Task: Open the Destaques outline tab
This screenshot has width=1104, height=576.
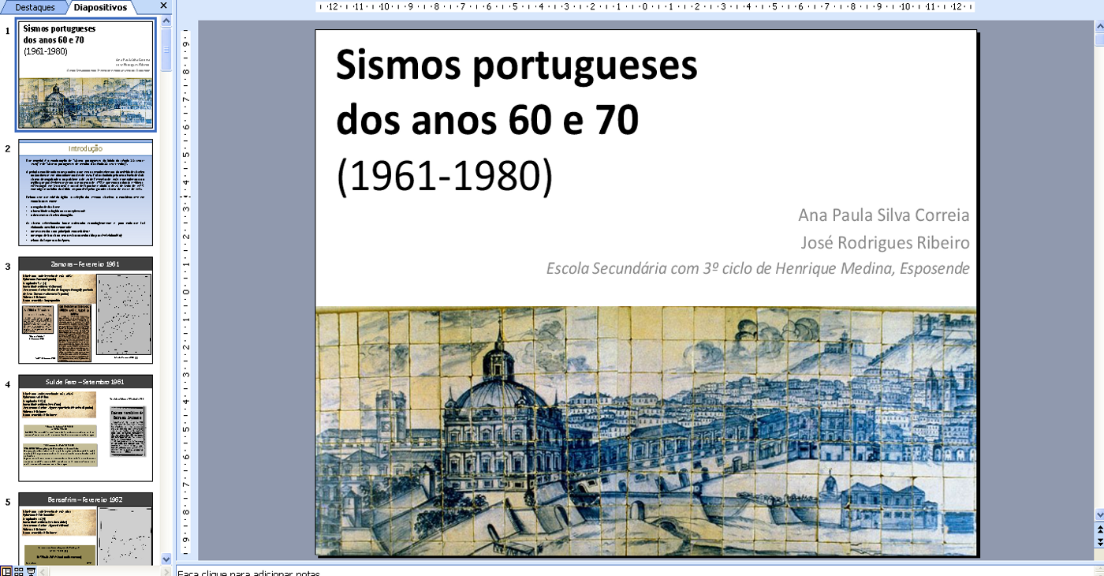Action: pyautogui.click(x=35, y=7)
